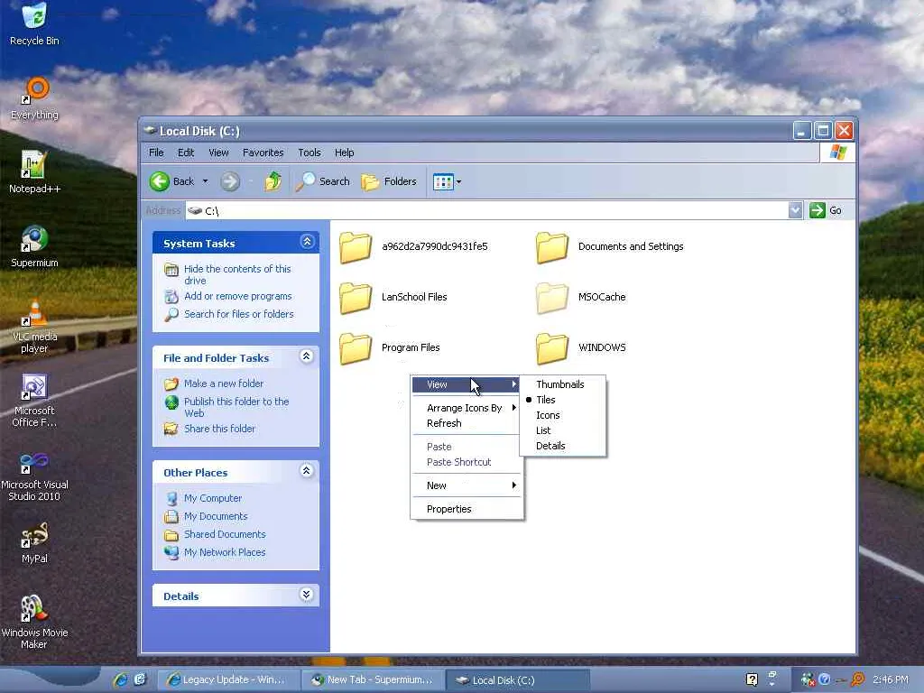Switch to Legacy Update taskbar button
The image size is (924, 693).
[x=228, y=680]
